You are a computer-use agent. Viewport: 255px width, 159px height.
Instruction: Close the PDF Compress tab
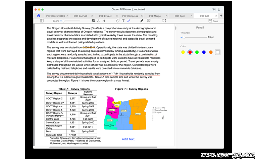point(142,16)
